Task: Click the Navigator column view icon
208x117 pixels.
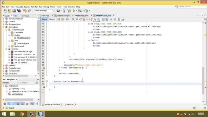Action: click(37, 83)
